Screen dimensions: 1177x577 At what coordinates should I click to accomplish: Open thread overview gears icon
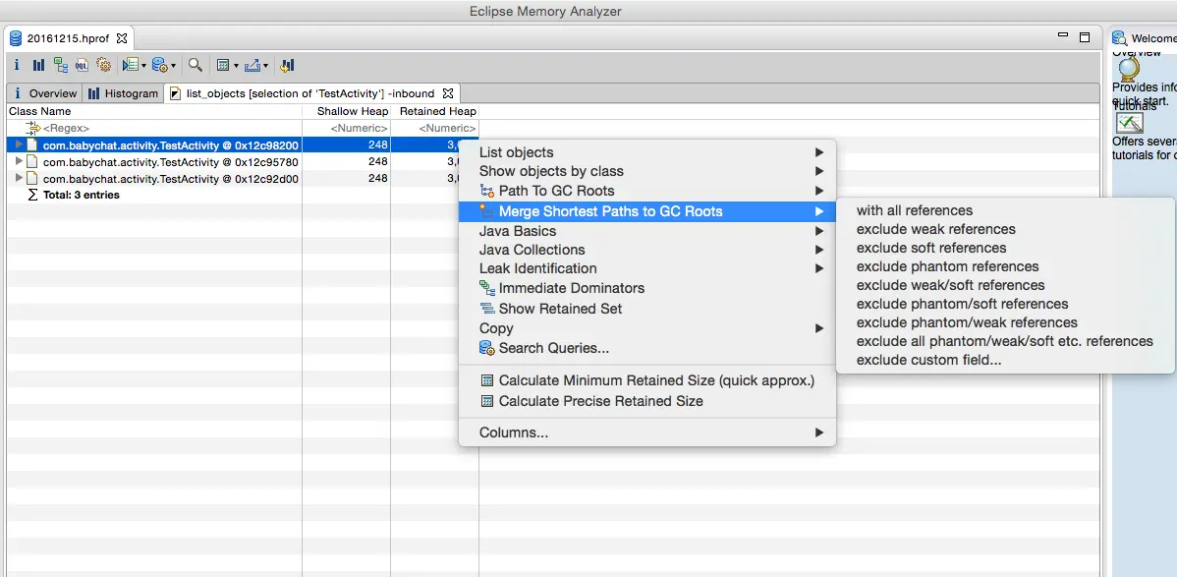tap(103, 65)
